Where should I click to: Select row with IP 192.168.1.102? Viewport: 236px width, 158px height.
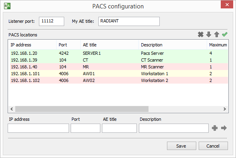pos(119,80)
